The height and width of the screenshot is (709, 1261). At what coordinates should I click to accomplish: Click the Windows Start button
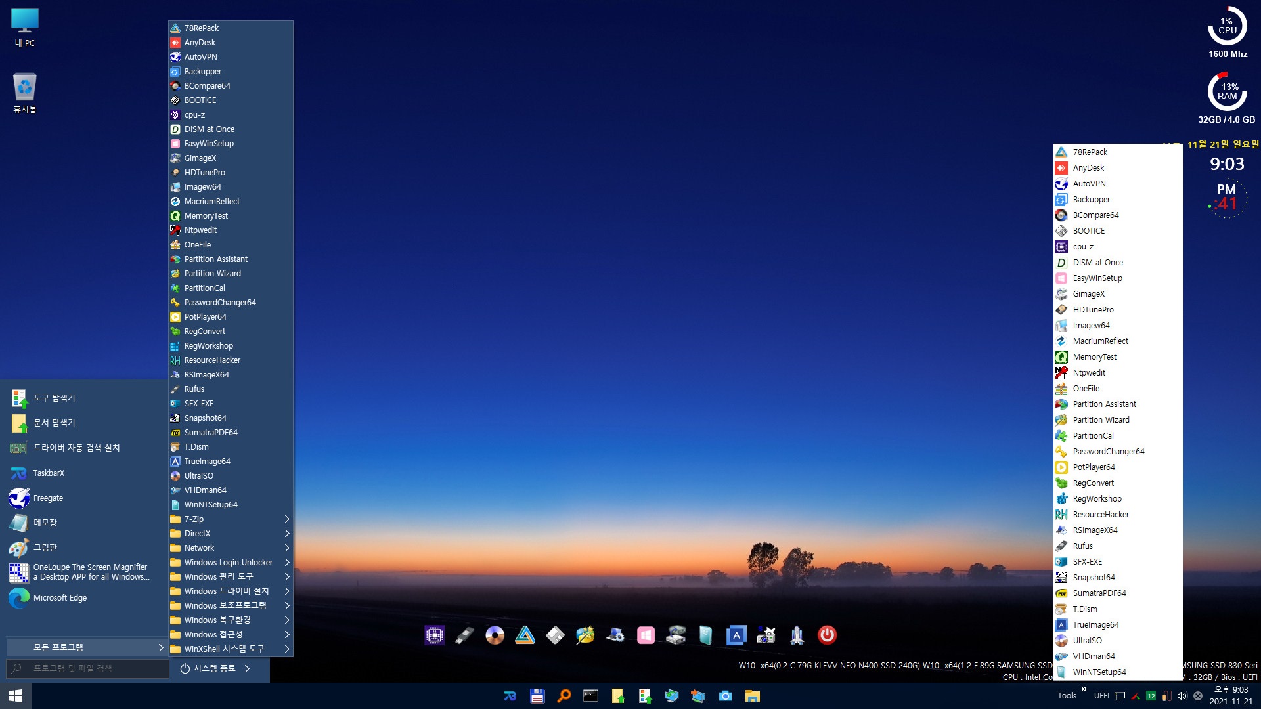16,696
